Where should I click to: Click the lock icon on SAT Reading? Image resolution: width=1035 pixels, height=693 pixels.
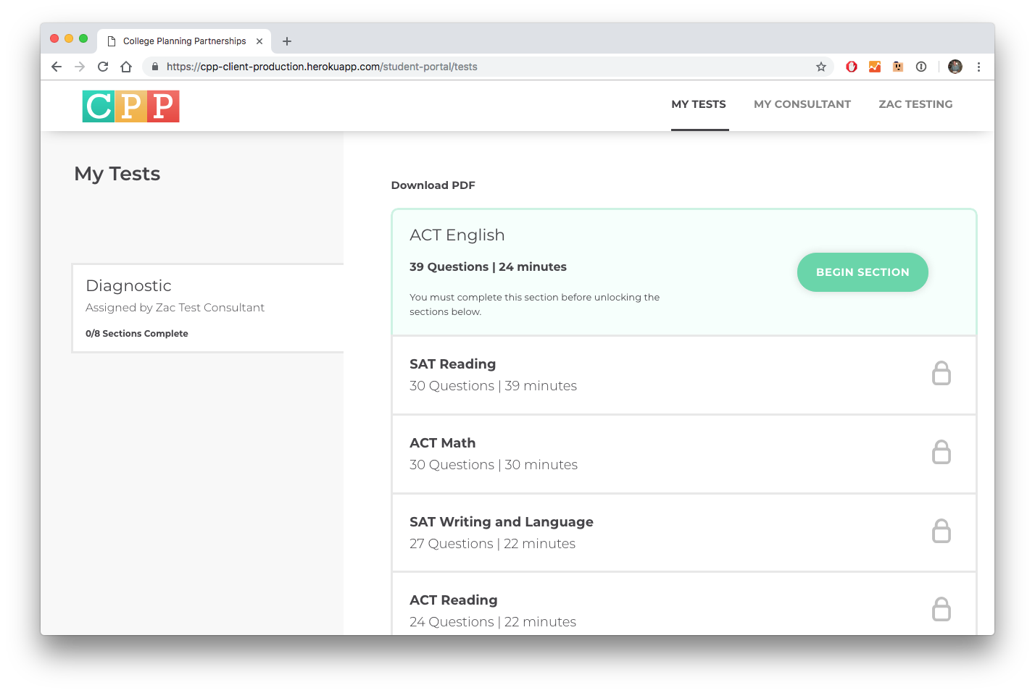[942, 373]
